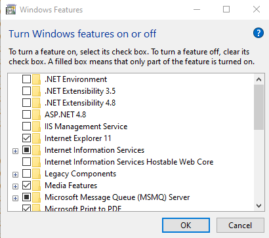The height and width of the screenshot is (238, 269).
Task: Click the scrollbar up arrow
Action: (x=259, y=79)
